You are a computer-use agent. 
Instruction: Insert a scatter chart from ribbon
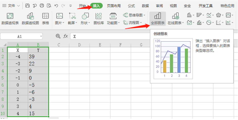click(218, 23)
